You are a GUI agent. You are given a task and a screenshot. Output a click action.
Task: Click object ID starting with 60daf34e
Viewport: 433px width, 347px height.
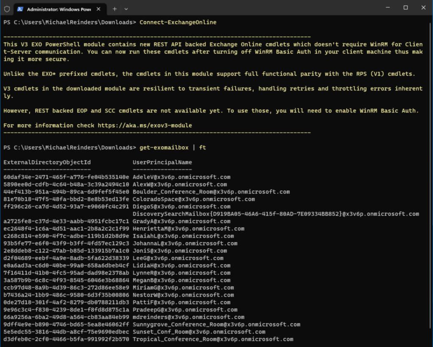(66, 177)
